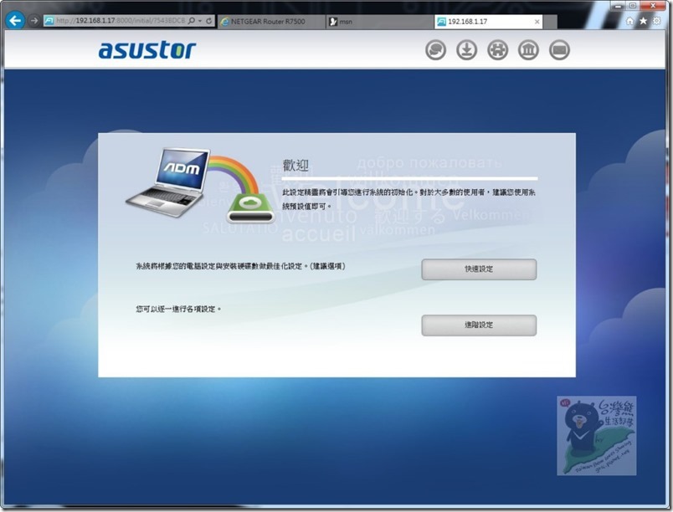The height and width of the screenshot is (512, 673).
Task: Click the search magnifier in the address bar
Action: (192, 21)
